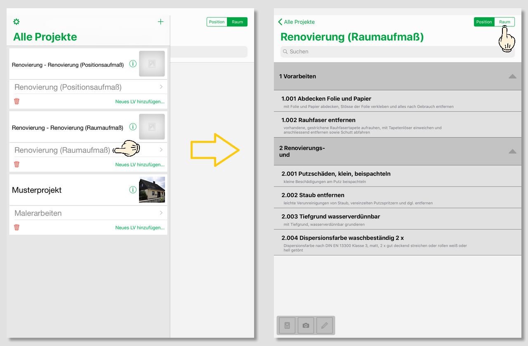Viewport: 528px width, 346px height.
Task: Open the Renovierung (Positionsaufmaß) LV row
Action: (x=88, y=87)
